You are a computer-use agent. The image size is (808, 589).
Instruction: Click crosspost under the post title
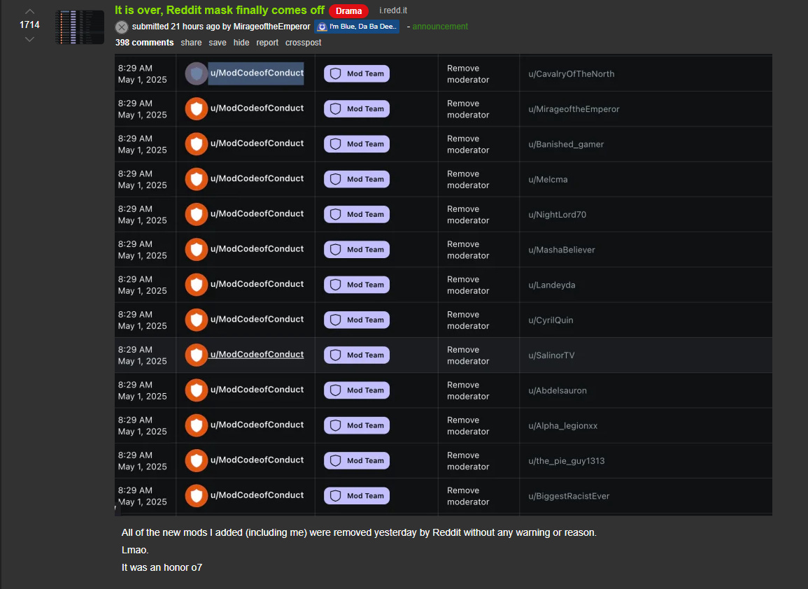point(304,43)
